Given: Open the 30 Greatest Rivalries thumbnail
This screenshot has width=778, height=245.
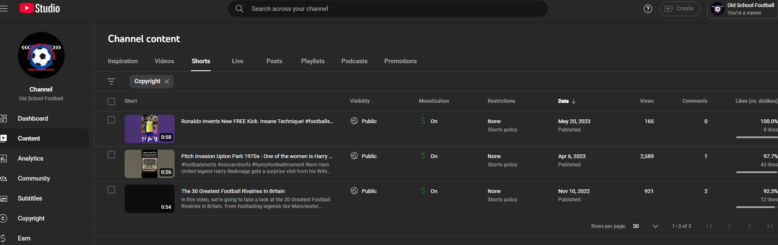Looking at the screenshot, I should click(150, 199).
